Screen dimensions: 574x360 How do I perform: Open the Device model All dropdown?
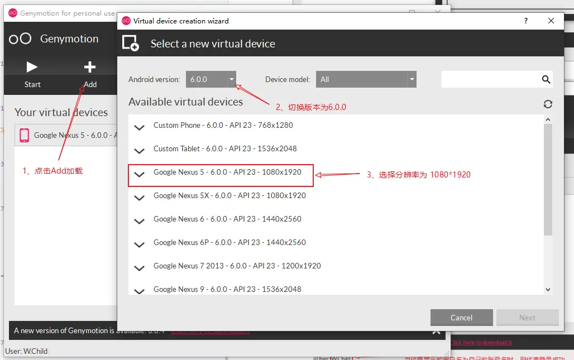point(366,79)
